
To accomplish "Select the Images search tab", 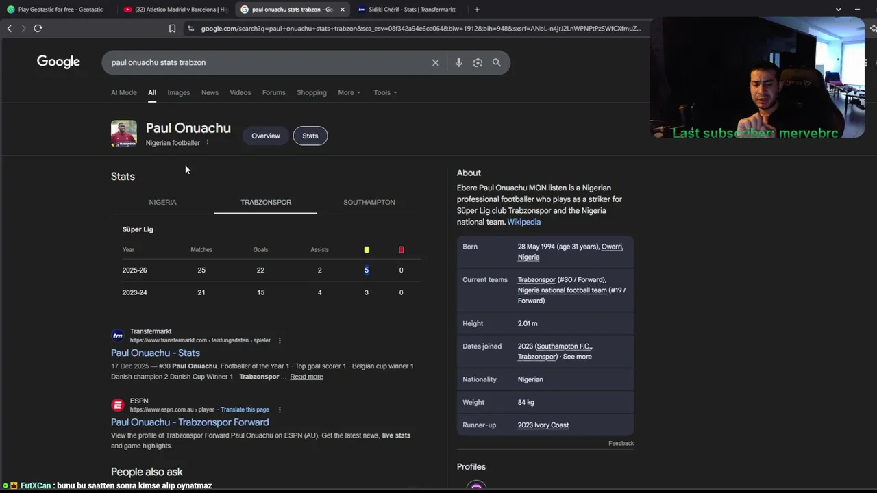I will tap(179, 92).
